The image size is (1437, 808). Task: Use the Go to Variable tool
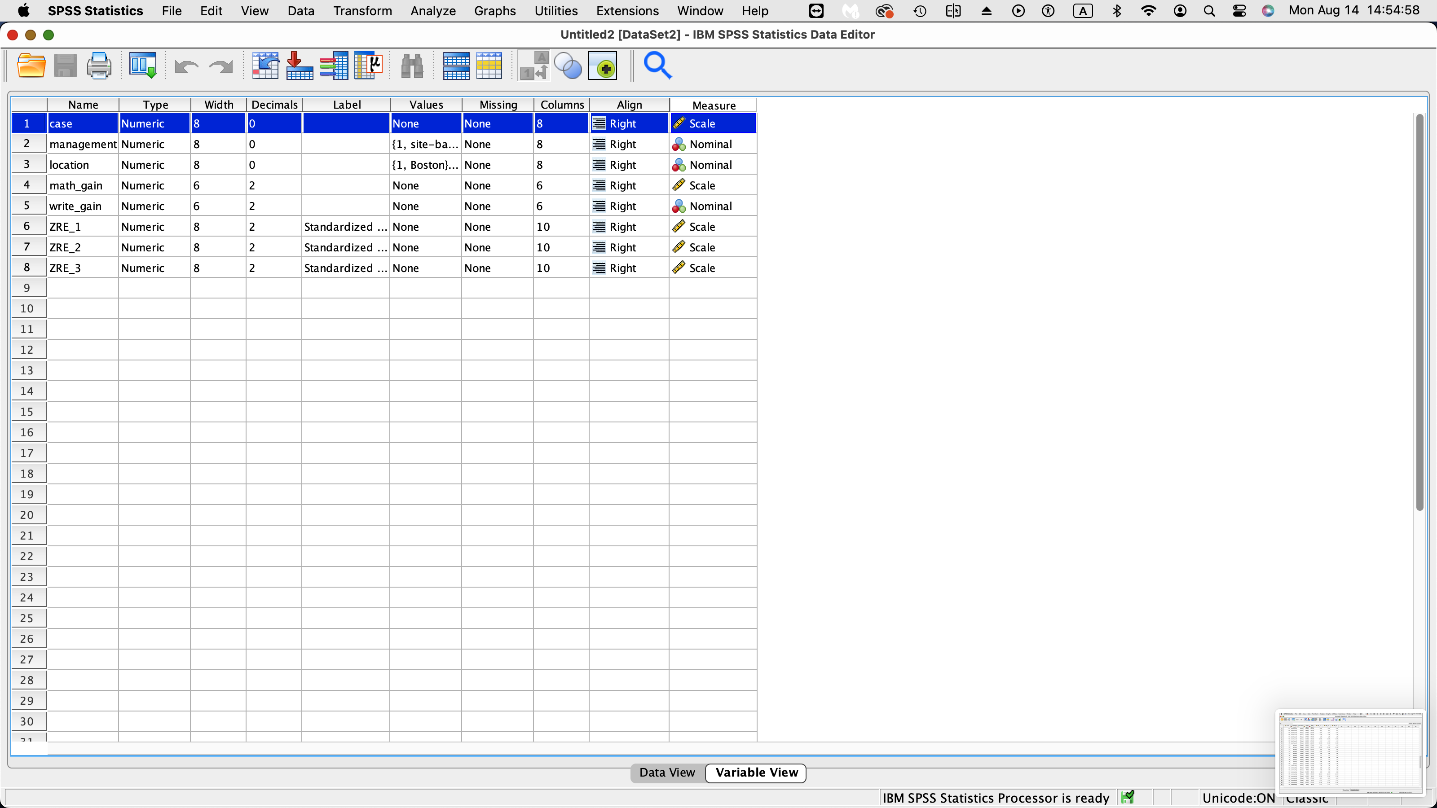299,65
